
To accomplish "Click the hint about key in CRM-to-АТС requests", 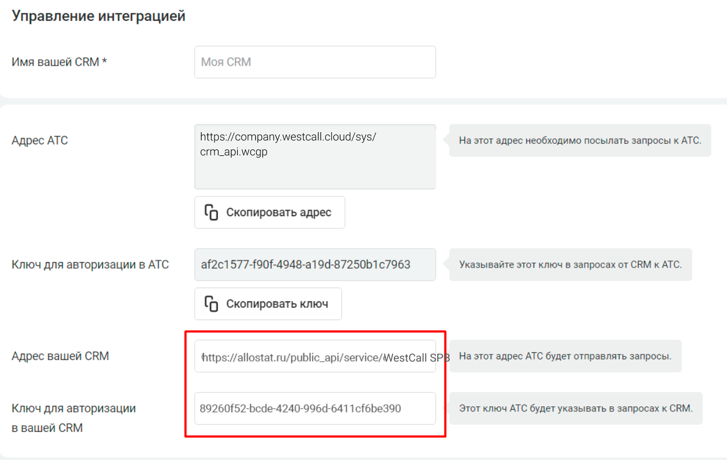I will click(x=571, y=264).
